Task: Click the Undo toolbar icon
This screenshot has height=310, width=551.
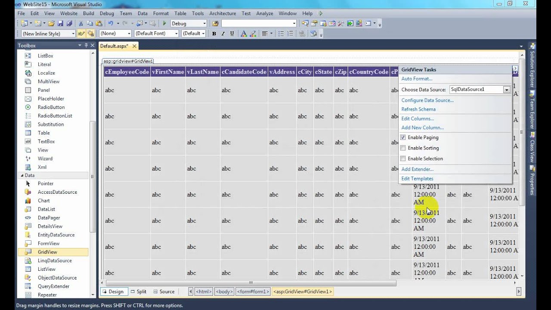Action: click(111, 23)
